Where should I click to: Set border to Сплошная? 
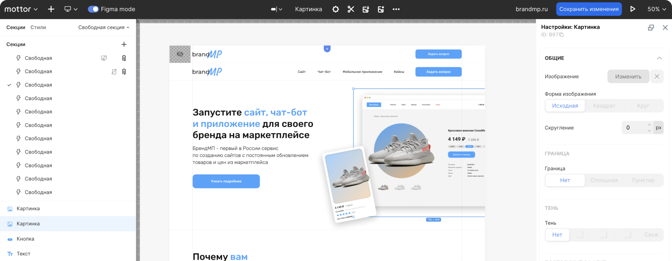pyautogui.click(x=604, y=180)
